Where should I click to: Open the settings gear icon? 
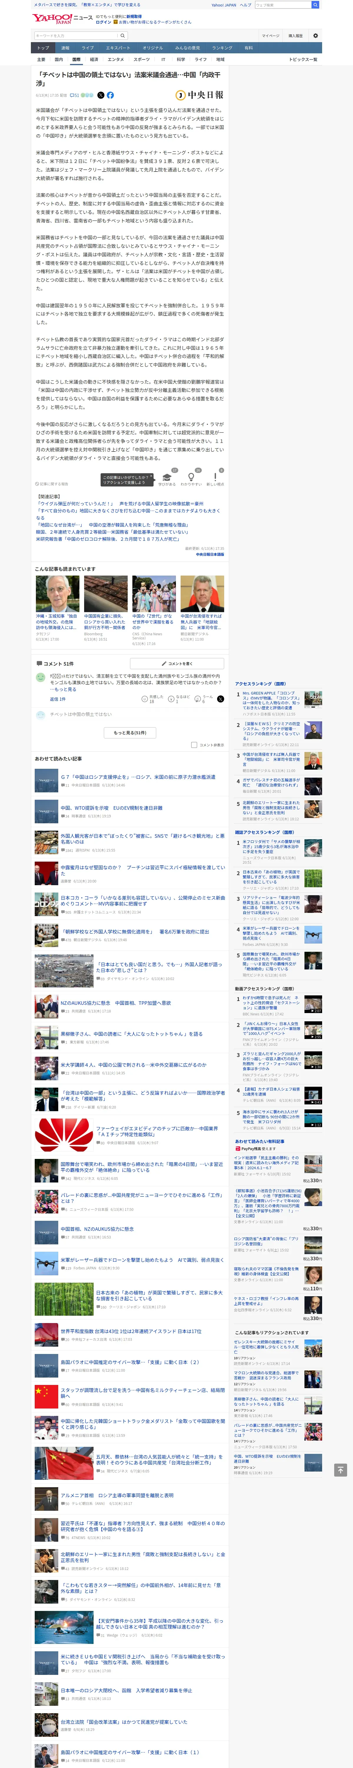315,36
